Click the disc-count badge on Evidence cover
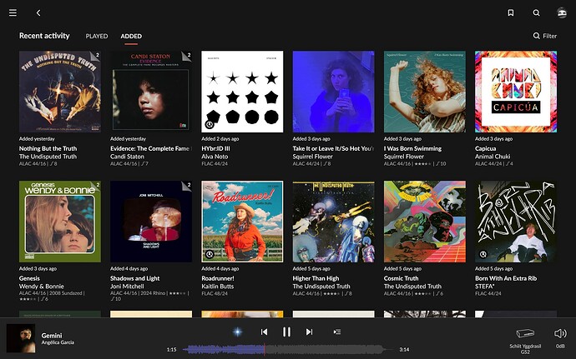576x359 pixels. coord(187,56)
